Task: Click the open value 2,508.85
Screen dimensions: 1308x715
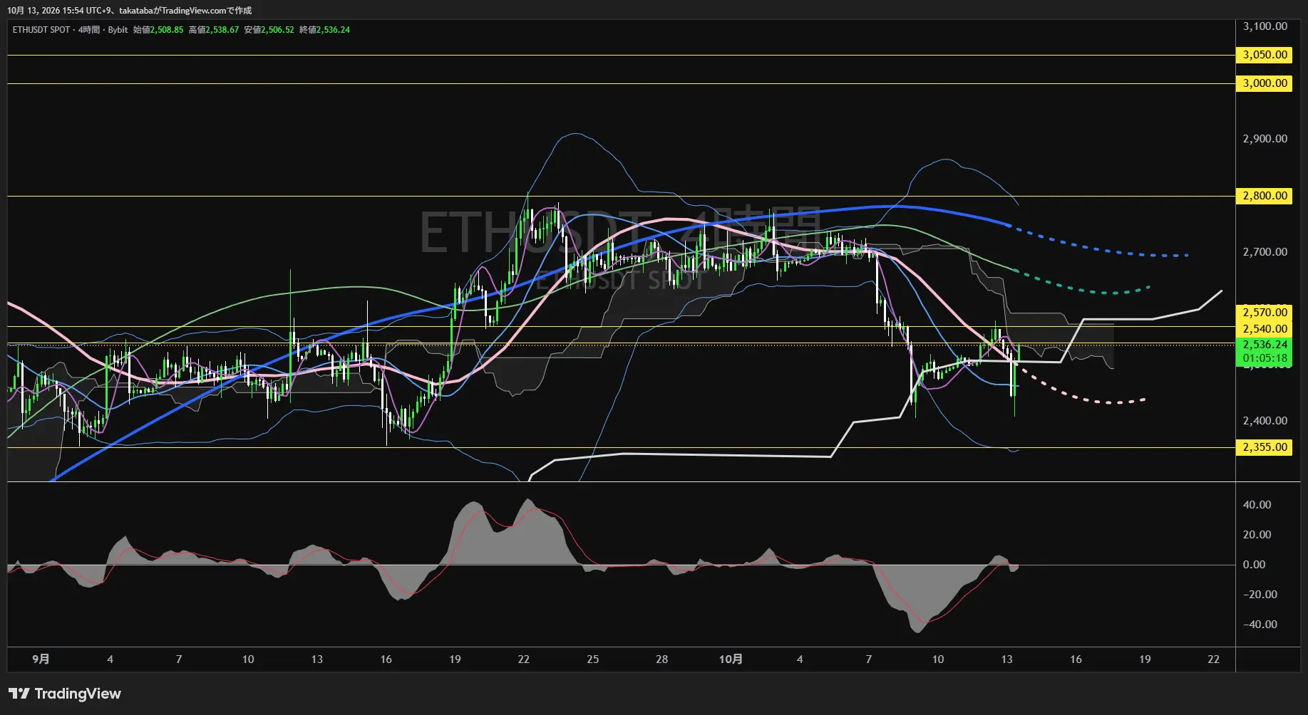Action: click(x=167, y=30)
